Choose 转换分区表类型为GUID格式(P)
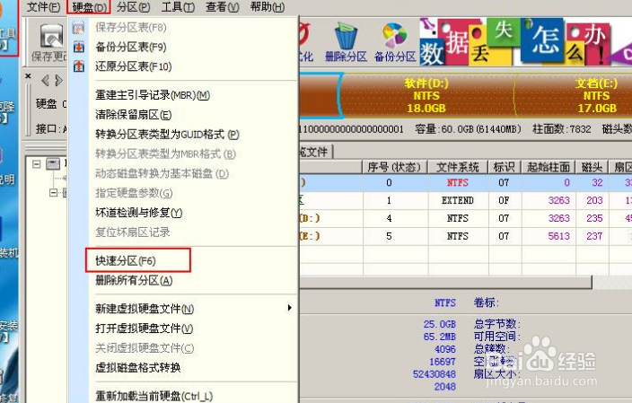 pyautogui.click(x=167, y=135)
